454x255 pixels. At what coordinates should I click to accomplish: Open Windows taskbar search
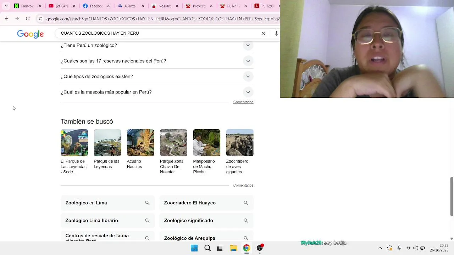point(207,248)
